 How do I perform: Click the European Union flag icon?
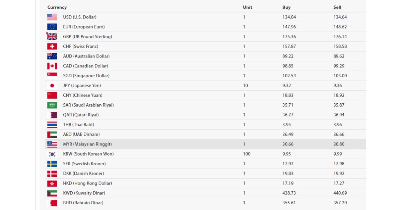(x=52, y=27)
